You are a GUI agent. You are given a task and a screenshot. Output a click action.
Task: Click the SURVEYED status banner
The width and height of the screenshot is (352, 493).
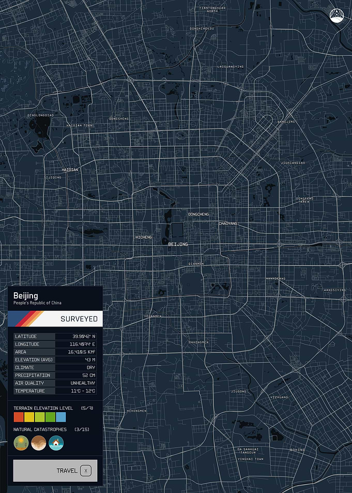[x=55, y=319]
